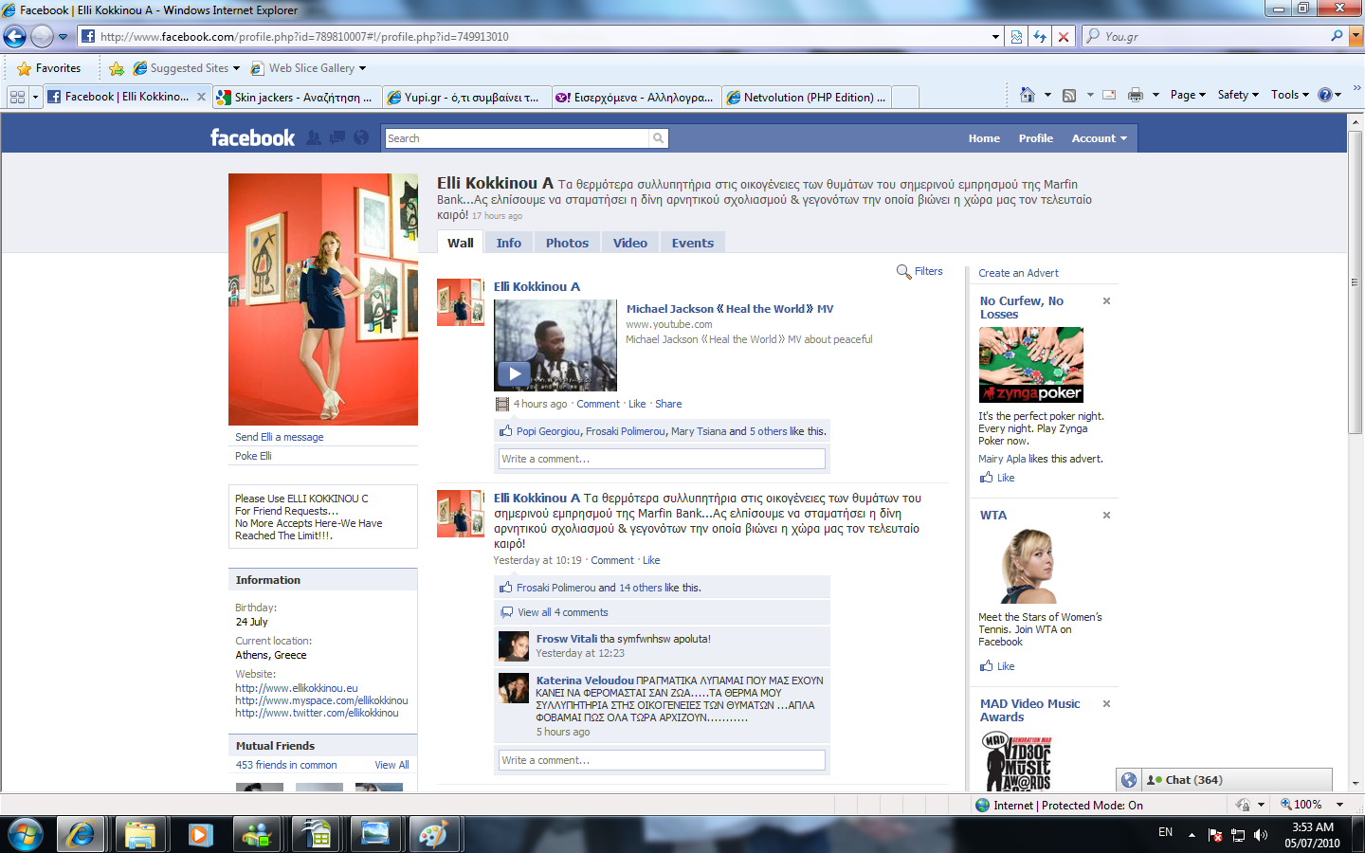Click the Filters magnifier icon on wall
This screenshot has width=1365, height=853.
(903, 272)
